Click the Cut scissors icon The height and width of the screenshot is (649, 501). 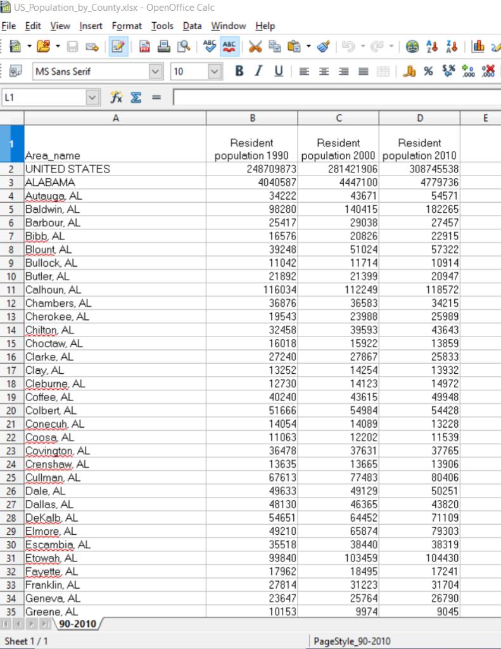click(255, 46)
